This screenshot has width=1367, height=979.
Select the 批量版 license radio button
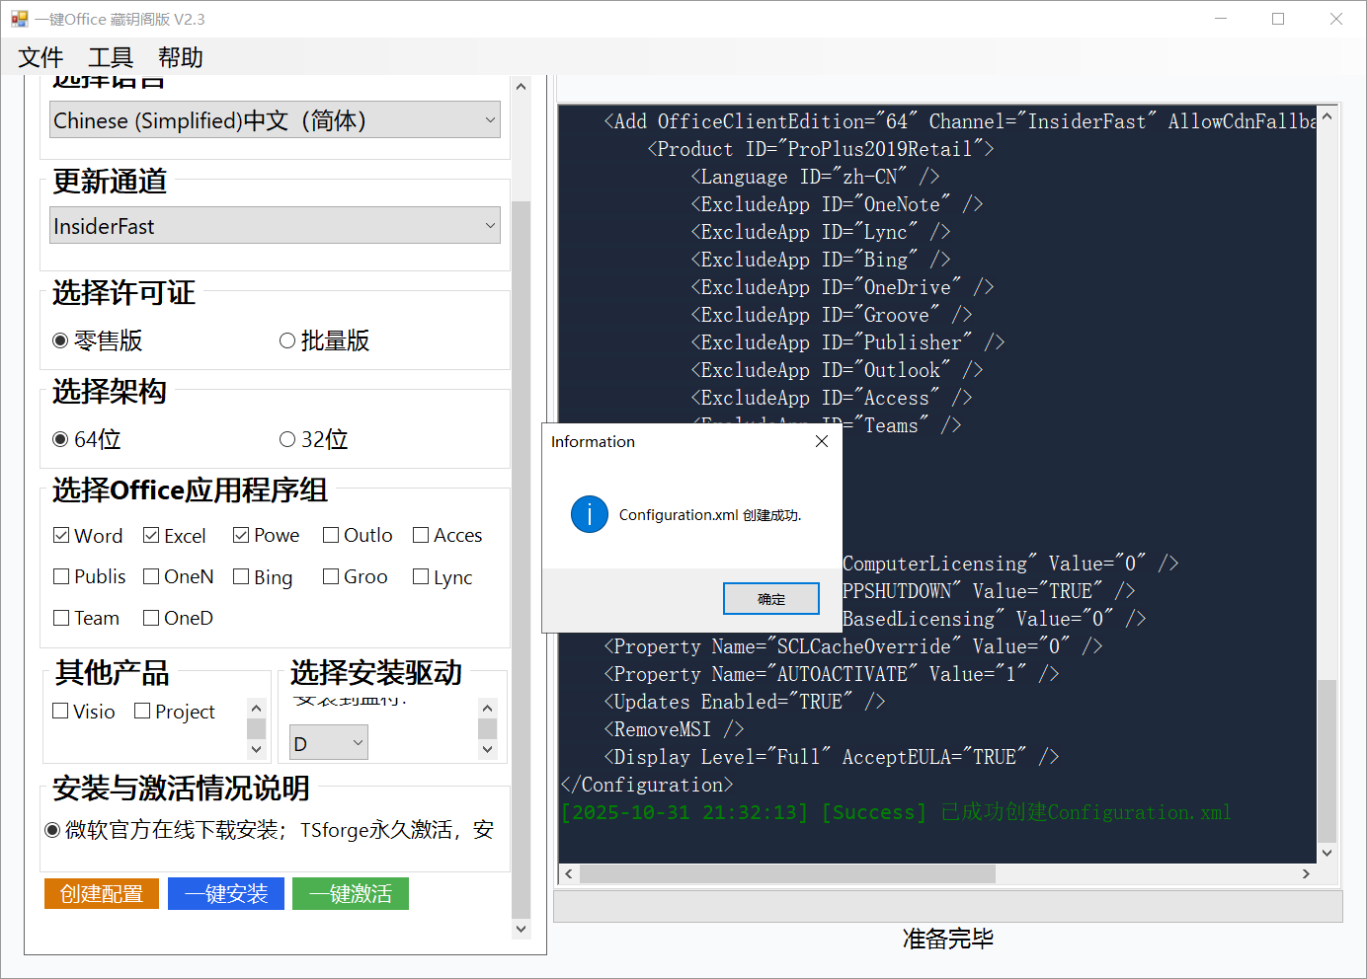click(287, 339)
